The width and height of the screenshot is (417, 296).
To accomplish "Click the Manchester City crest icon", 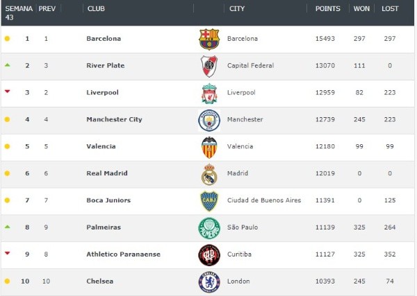I will coord(208,120).
